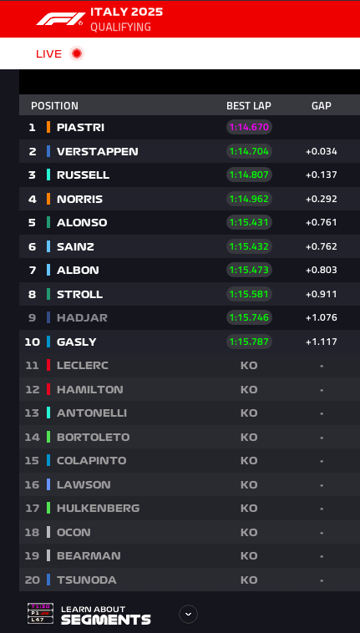360x633 pixels.
Task: Expand the Learn About Segments chevron
Action: pyautogui.click(x=188, y=615)
